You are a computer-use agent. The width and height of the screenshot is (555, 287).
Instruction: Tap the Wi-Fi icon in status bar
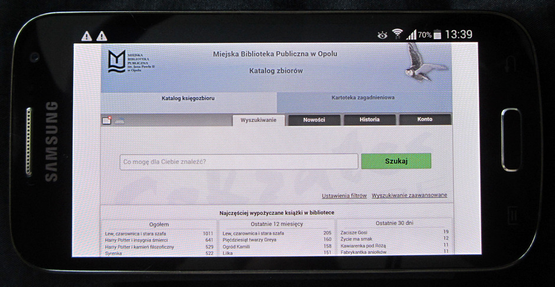click(x=397, y=34)
